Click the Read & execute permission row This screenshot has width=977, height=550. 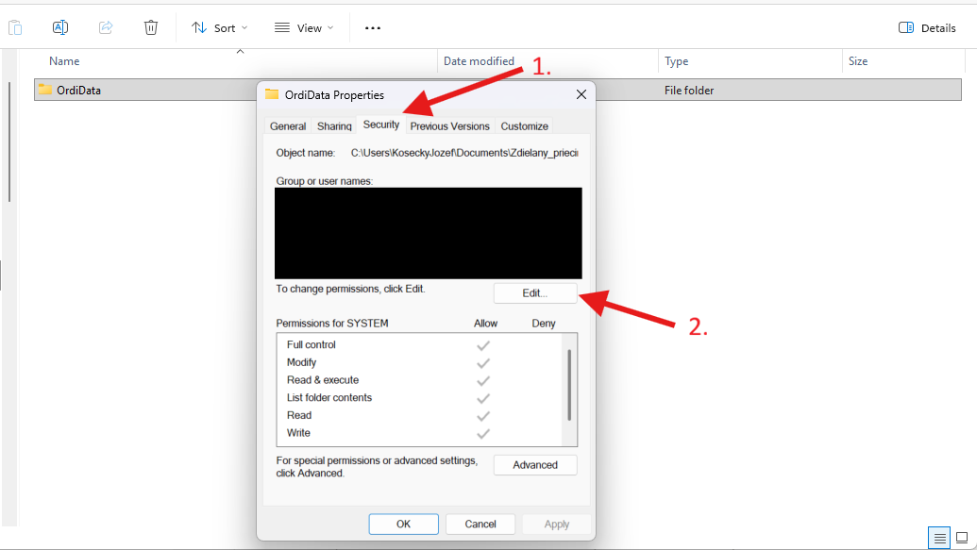[419, 380]
